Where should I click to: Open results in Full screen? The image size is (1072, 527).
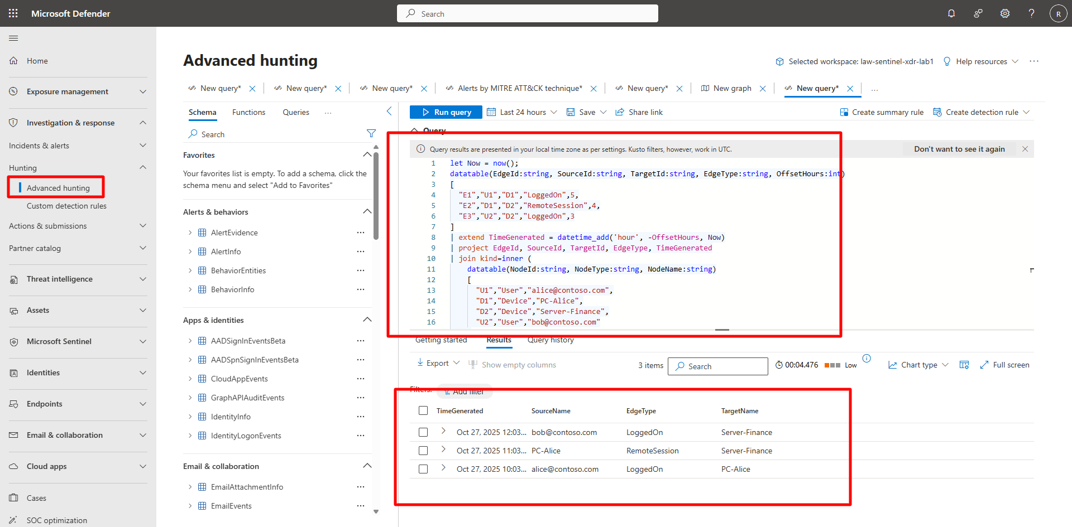pos(1004,365)
